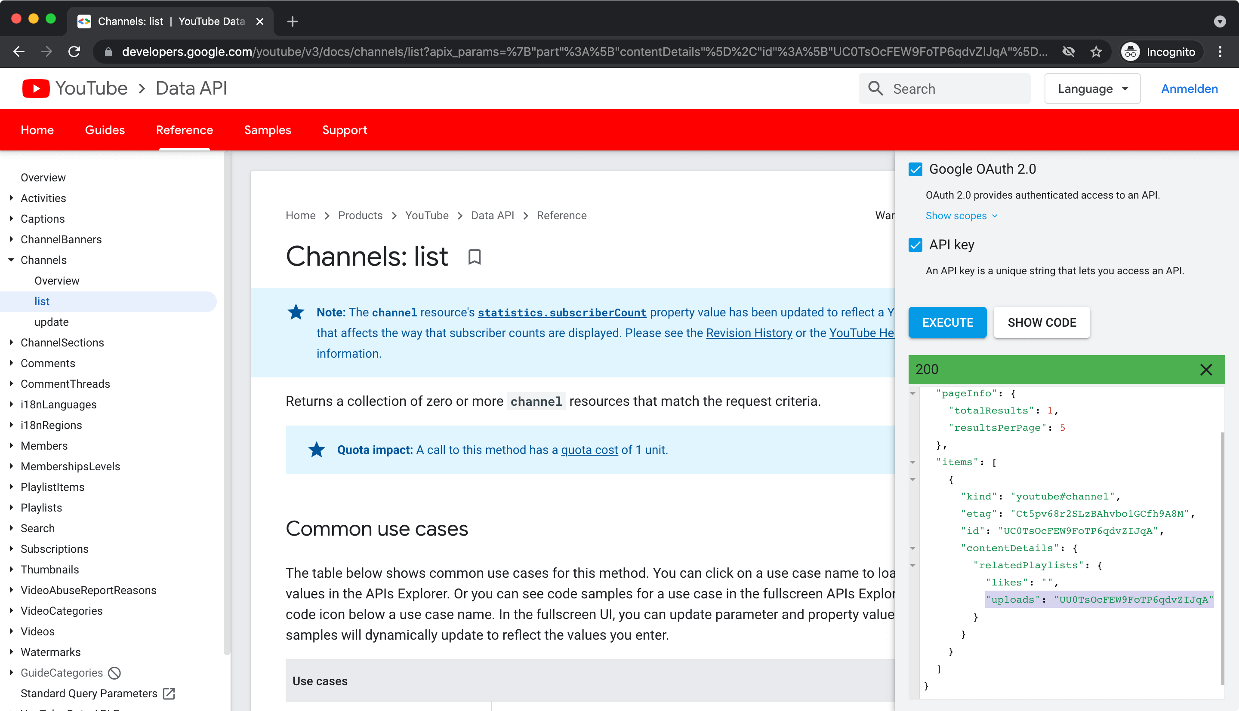Follow the quota cost link
Image resolution: width=1239 pixels, height=711 pixels.
point(589,450)
